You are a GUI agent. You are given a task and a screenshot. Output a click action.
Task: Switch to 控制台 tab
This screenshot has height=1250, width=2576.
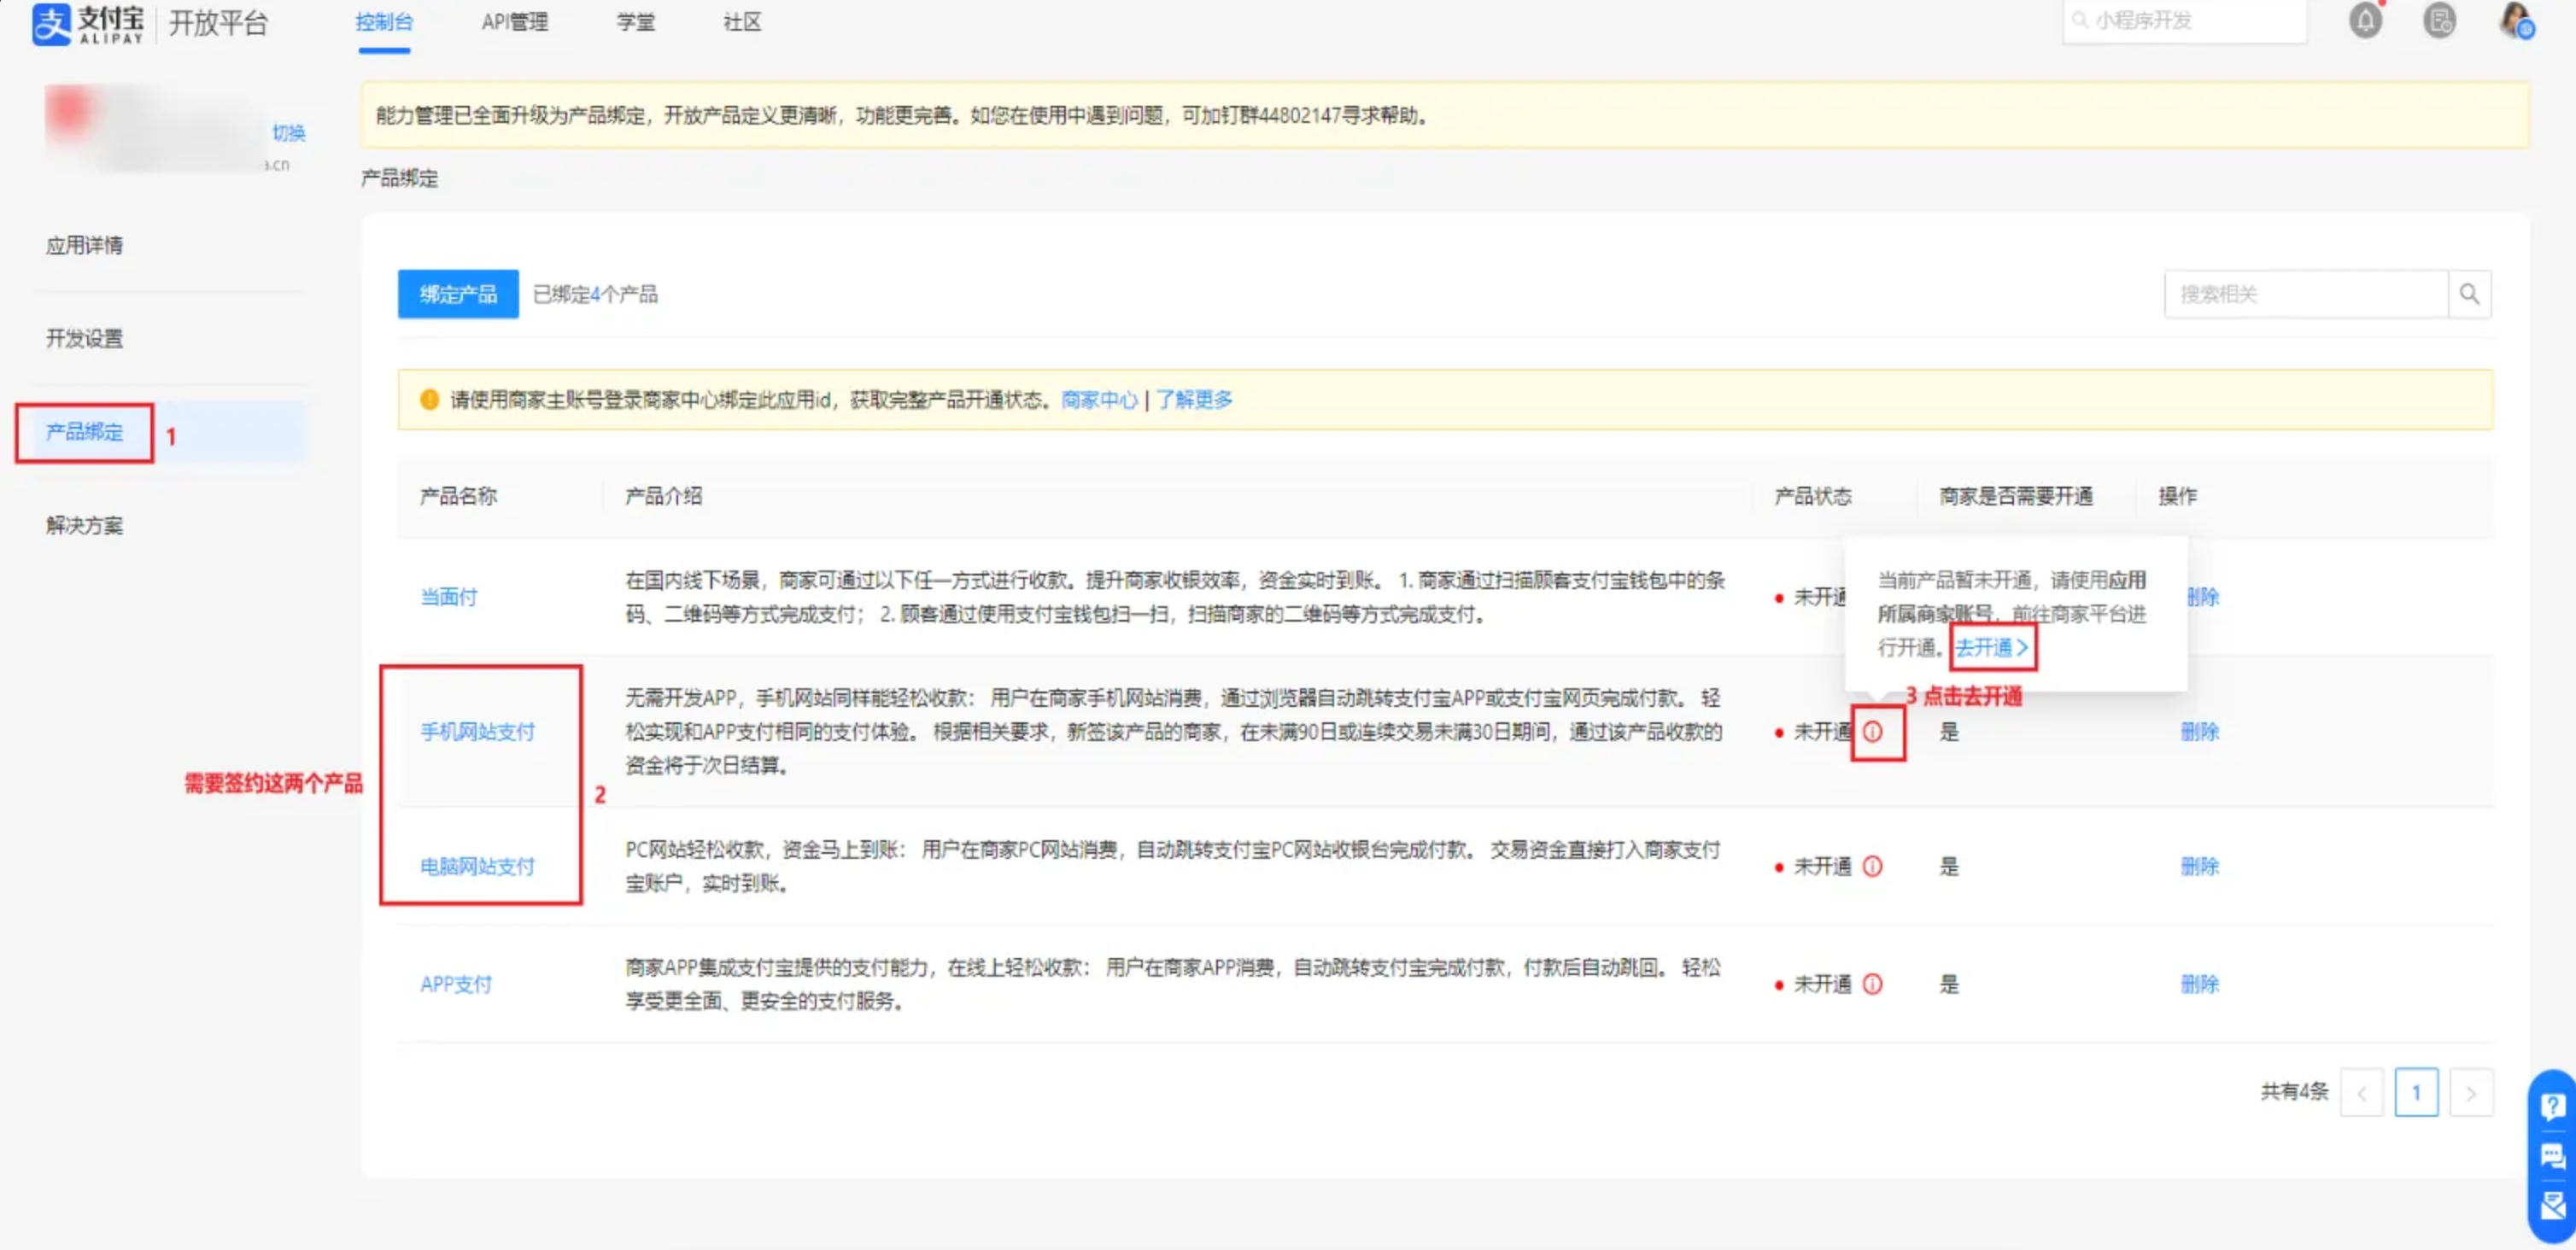(384, 22)
